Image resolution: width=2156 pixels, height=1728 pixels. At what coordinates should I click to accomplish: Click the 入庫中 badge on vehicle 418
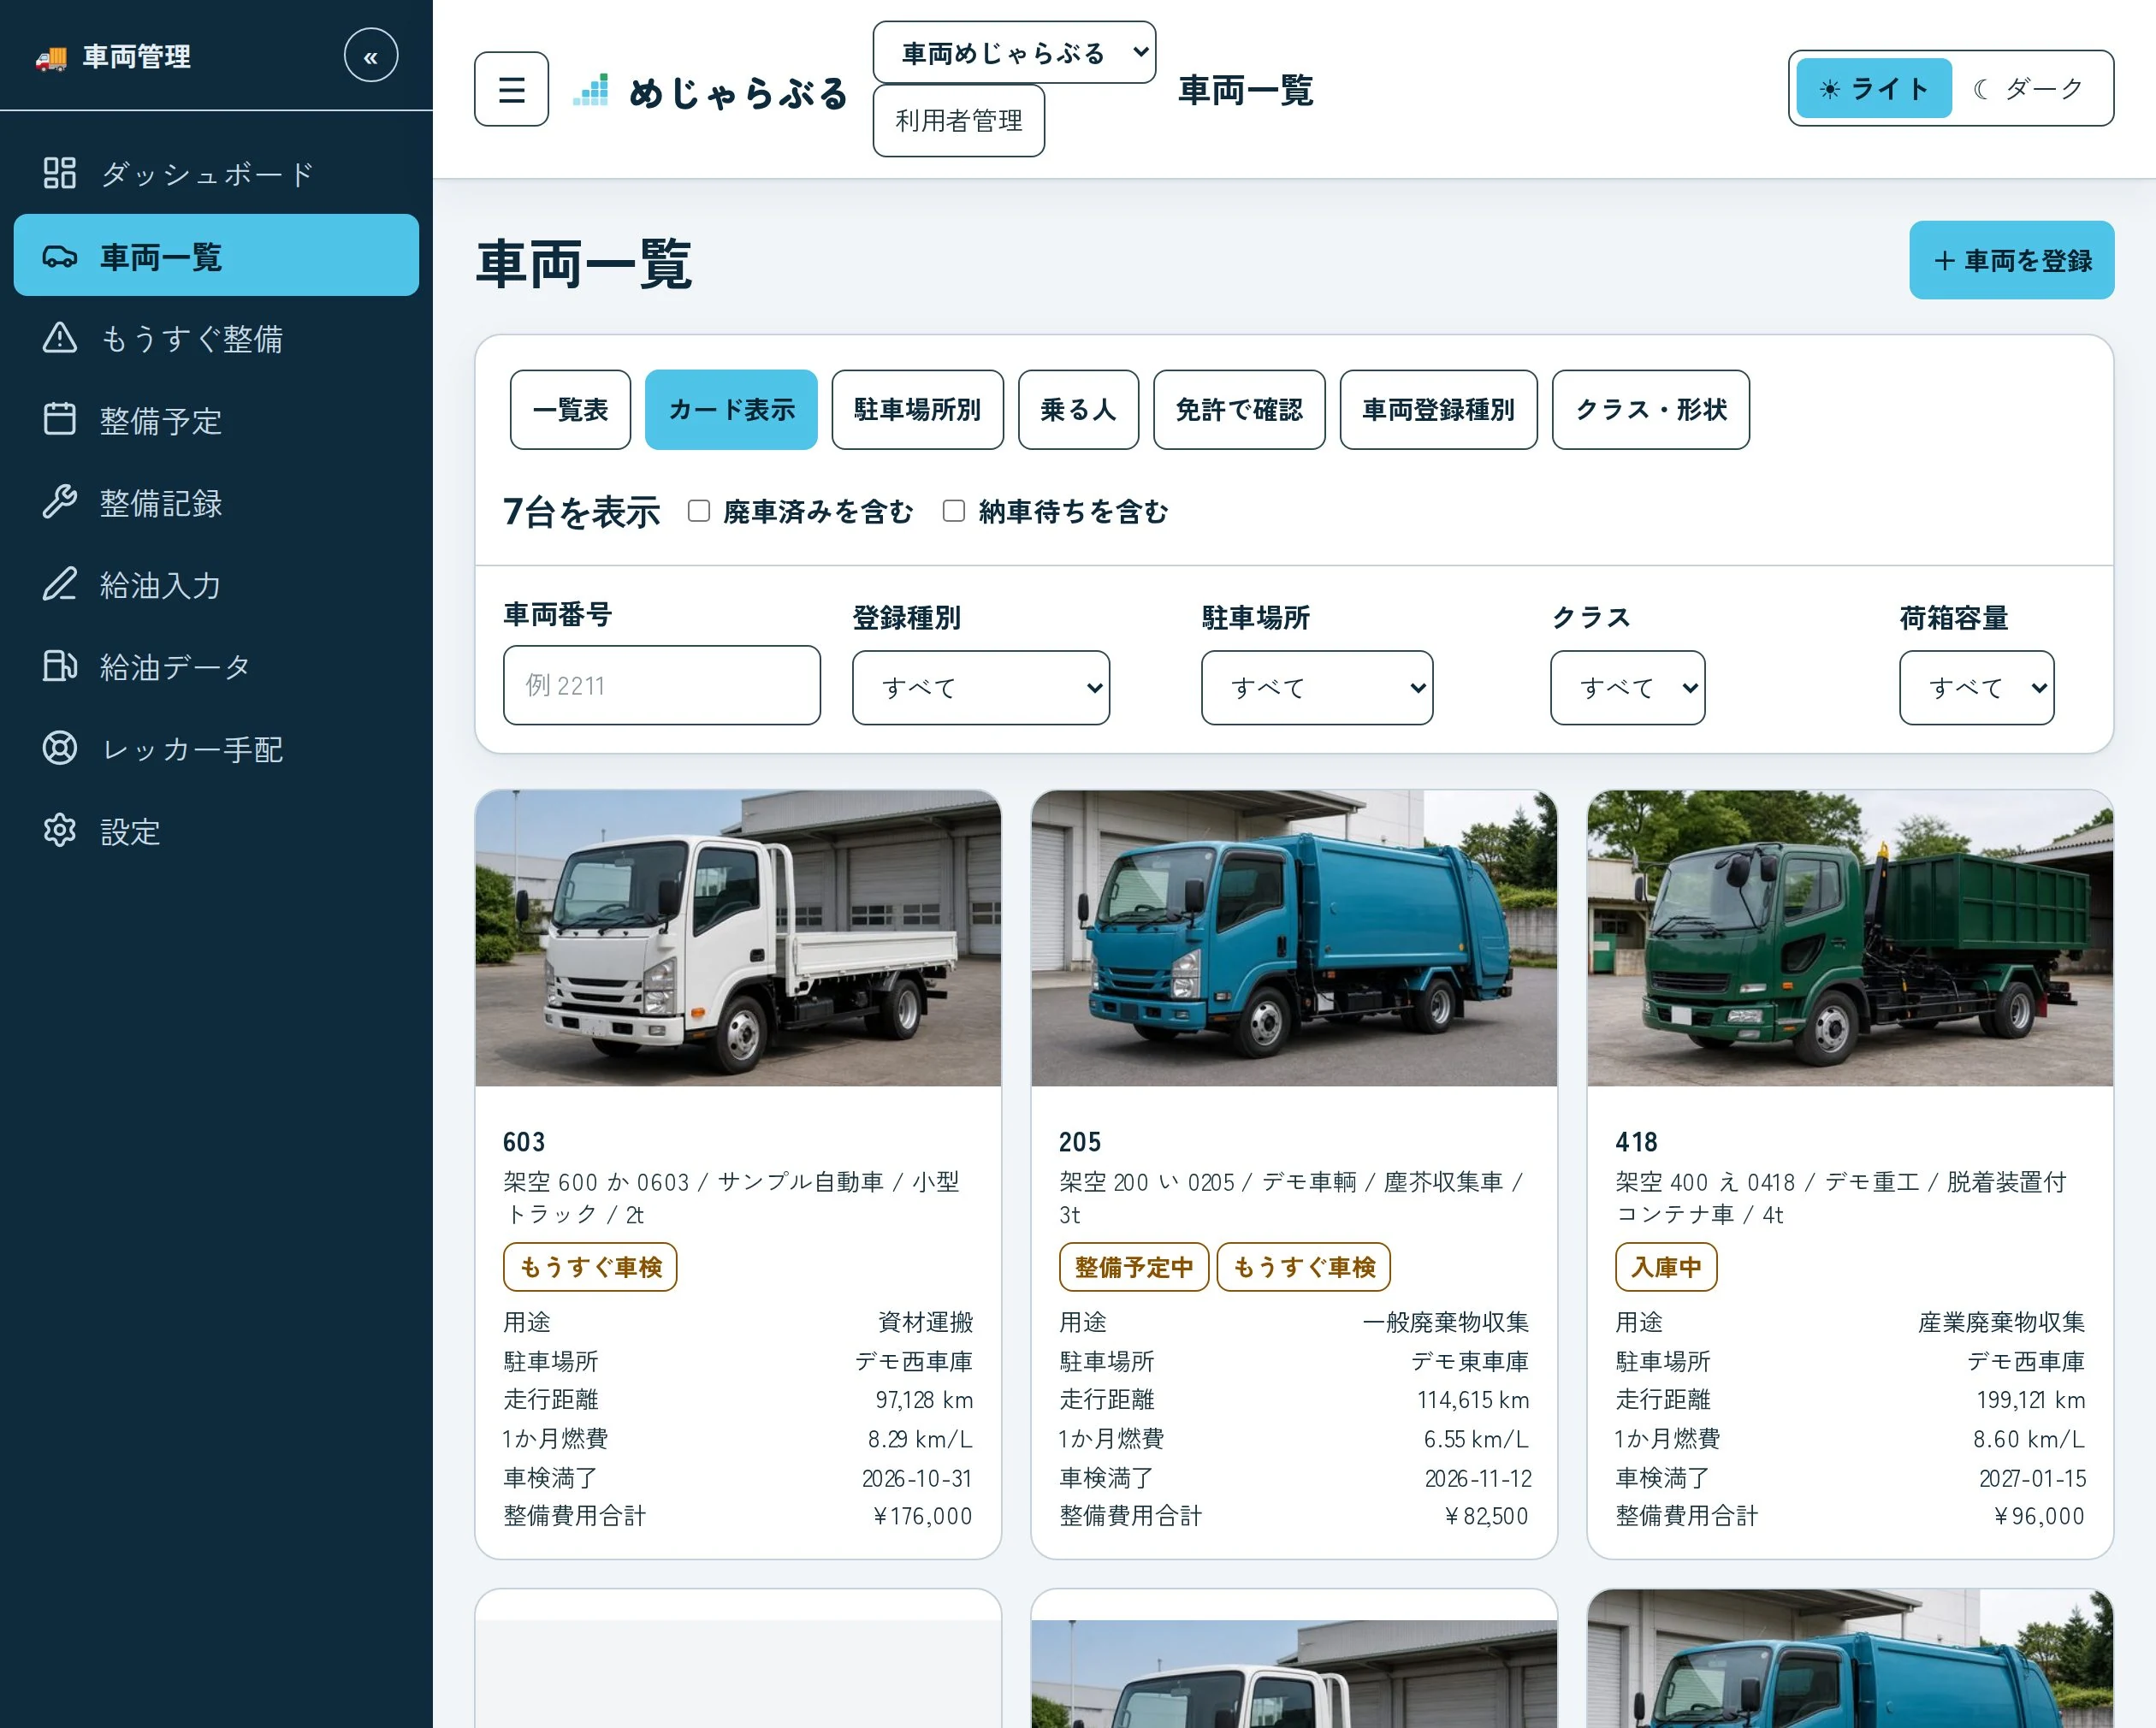[x=1666, y=1267]
